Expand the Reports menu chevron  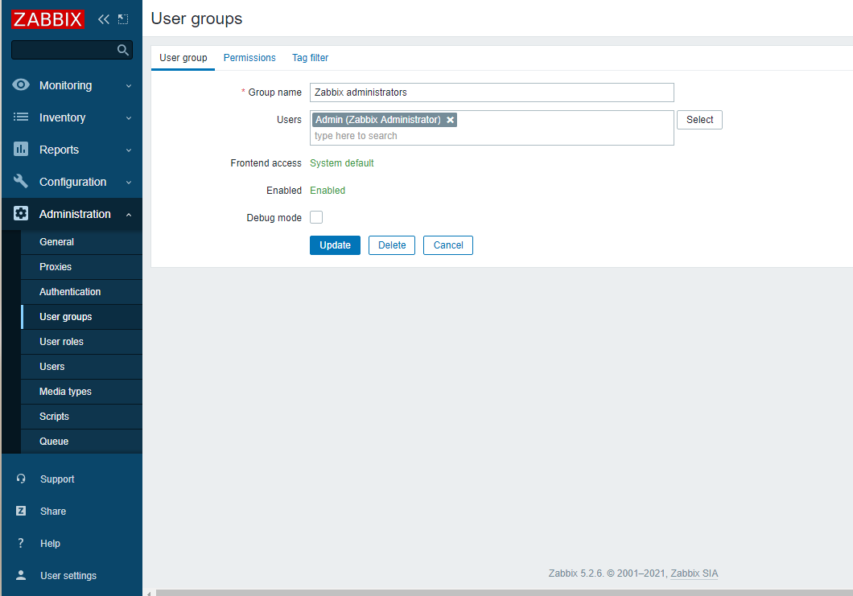coord(129,150)
